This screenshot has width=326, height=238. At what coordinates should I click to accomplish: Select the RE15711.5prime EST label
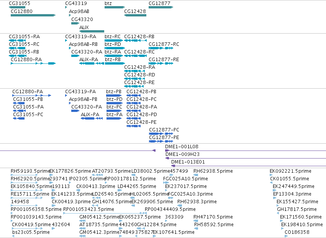coord(30,194)
